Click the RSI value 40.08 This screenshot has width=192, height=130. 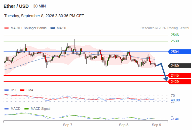pyautogui.click(x=175, y=100)
